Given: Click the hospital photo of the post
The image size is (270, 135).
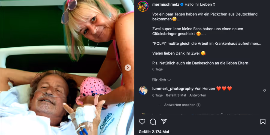Looking at the screenshot, I should coord(67,67).
